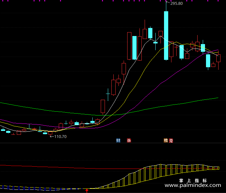Select the tall cyan candle below 295.80
Image resolution: width=226 pixels, height=193 pixels.
[166, 35]
